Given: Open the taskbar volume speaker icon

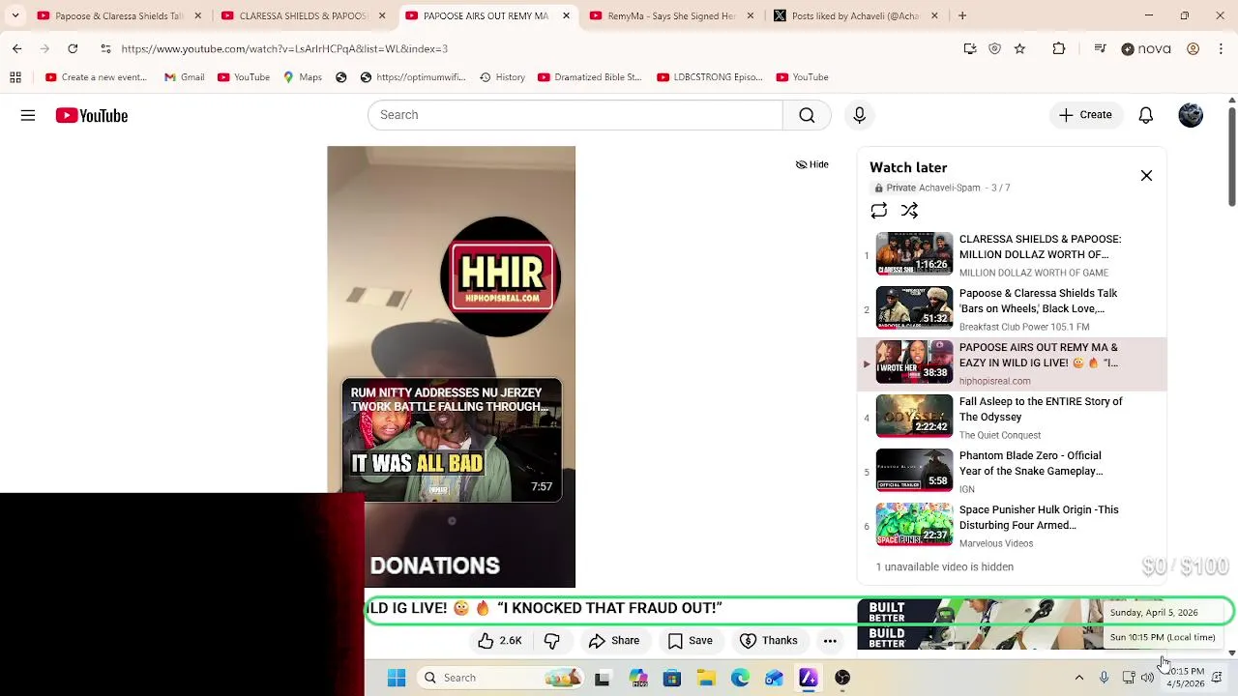Looking at the screenshot, I should point(1147,678).
